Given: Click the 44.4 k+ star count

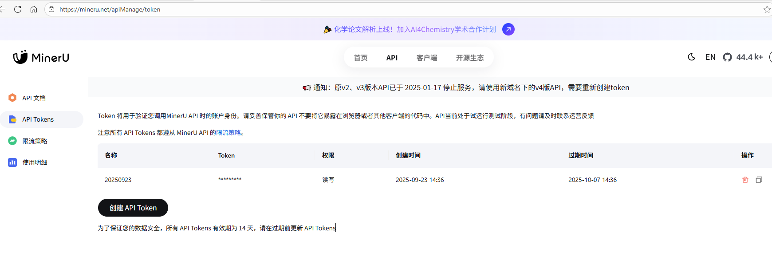Looking at the screenshot, I should tap(749, 57).
